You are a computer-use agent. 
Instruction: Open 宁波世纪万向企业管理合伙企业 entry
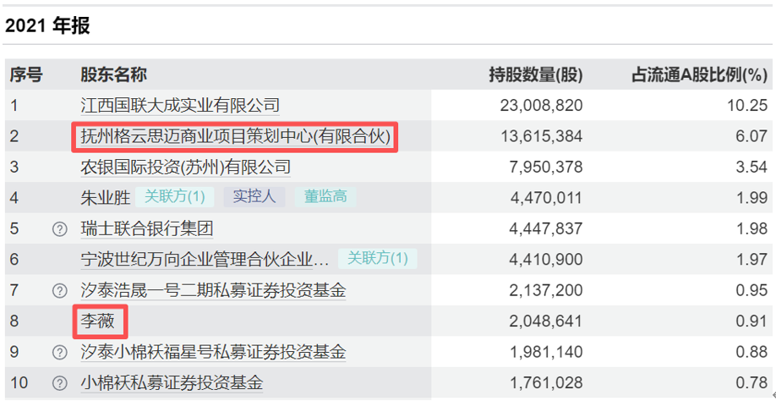point(205,259)
